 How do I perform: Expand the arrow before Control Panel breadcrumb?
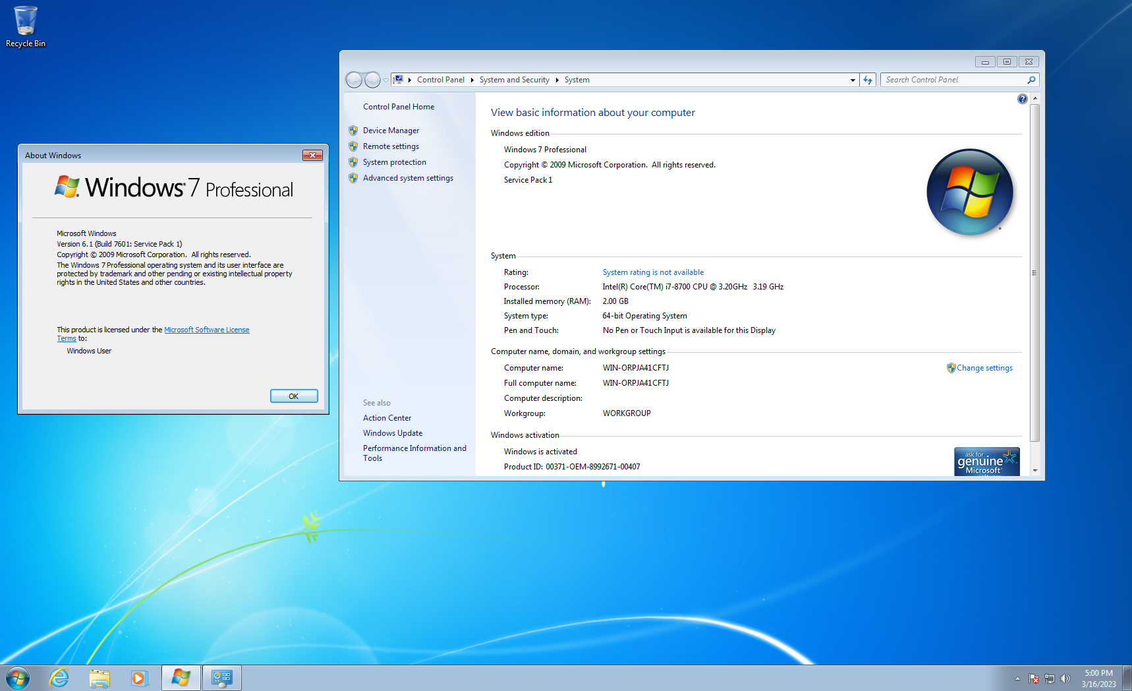pos(409,80)
